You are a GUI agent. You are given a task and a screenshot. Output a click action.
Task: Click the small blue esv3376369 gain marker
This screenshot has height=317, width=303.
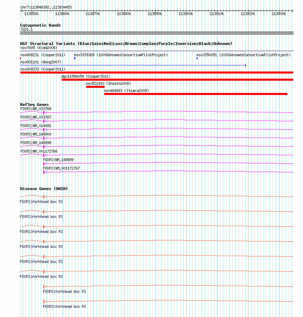point(75,58)
